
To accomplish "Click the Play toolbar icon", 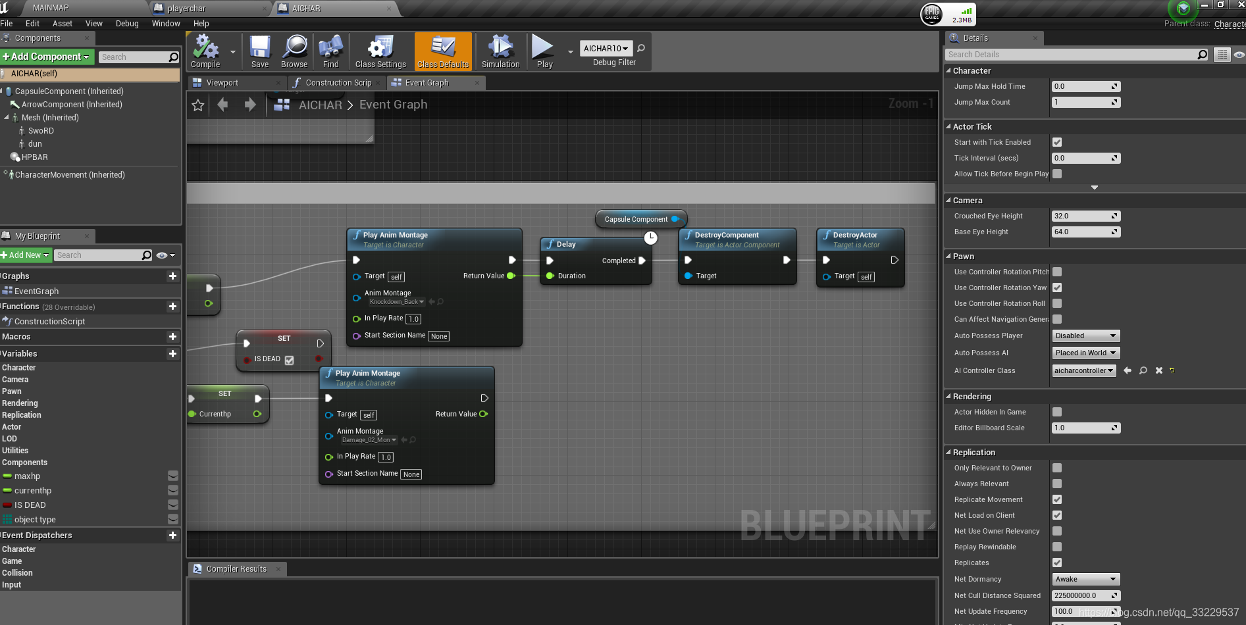I will click(544, 52).
